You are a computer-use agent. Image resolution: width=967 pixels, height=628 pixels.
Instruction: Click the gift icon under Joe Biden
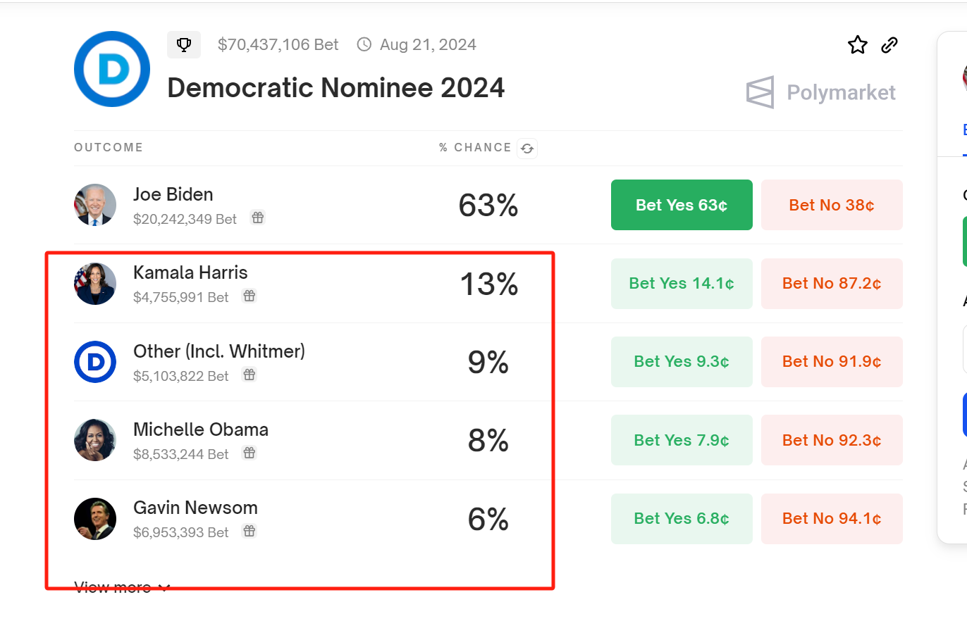pos(258,218)
